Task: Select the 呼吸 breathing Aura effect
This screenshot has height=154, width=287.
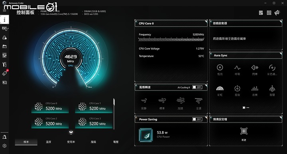Action: tap(237, 69)
